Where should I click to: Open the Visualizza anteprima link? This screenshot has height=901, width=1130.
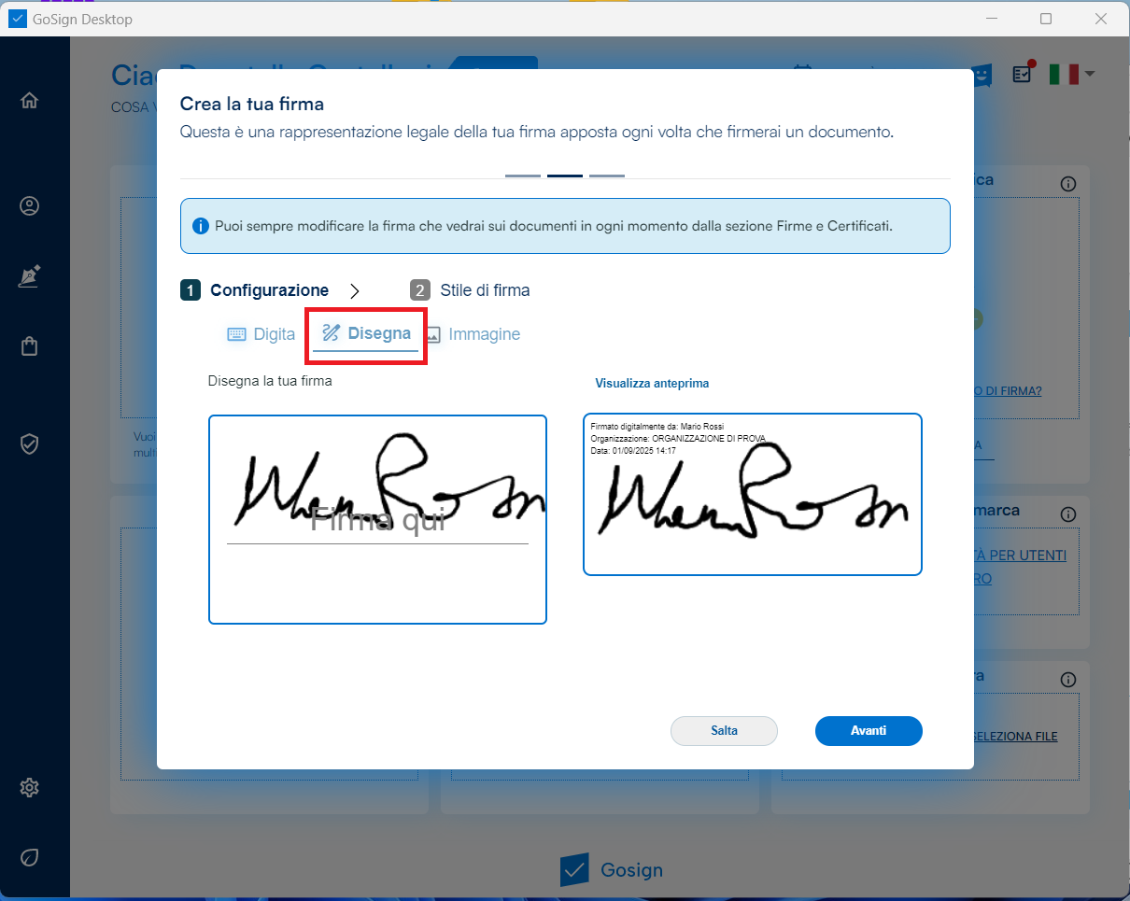pyautogui.click(x=652, y=384)
